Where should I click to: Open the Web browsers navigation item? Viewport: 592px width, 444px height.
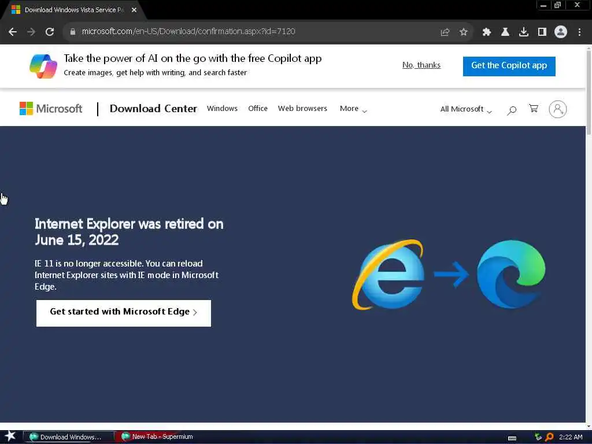[x=302, y=108]
